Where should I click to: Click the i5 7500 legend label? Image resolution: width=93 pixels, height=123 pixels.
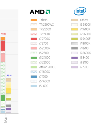coord(84,67)
